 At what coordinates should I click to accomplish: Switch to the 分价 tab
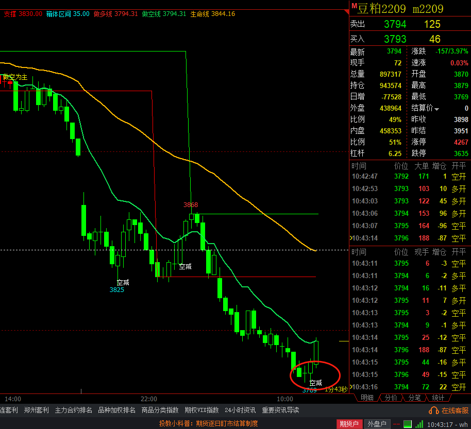pos(391,398)
